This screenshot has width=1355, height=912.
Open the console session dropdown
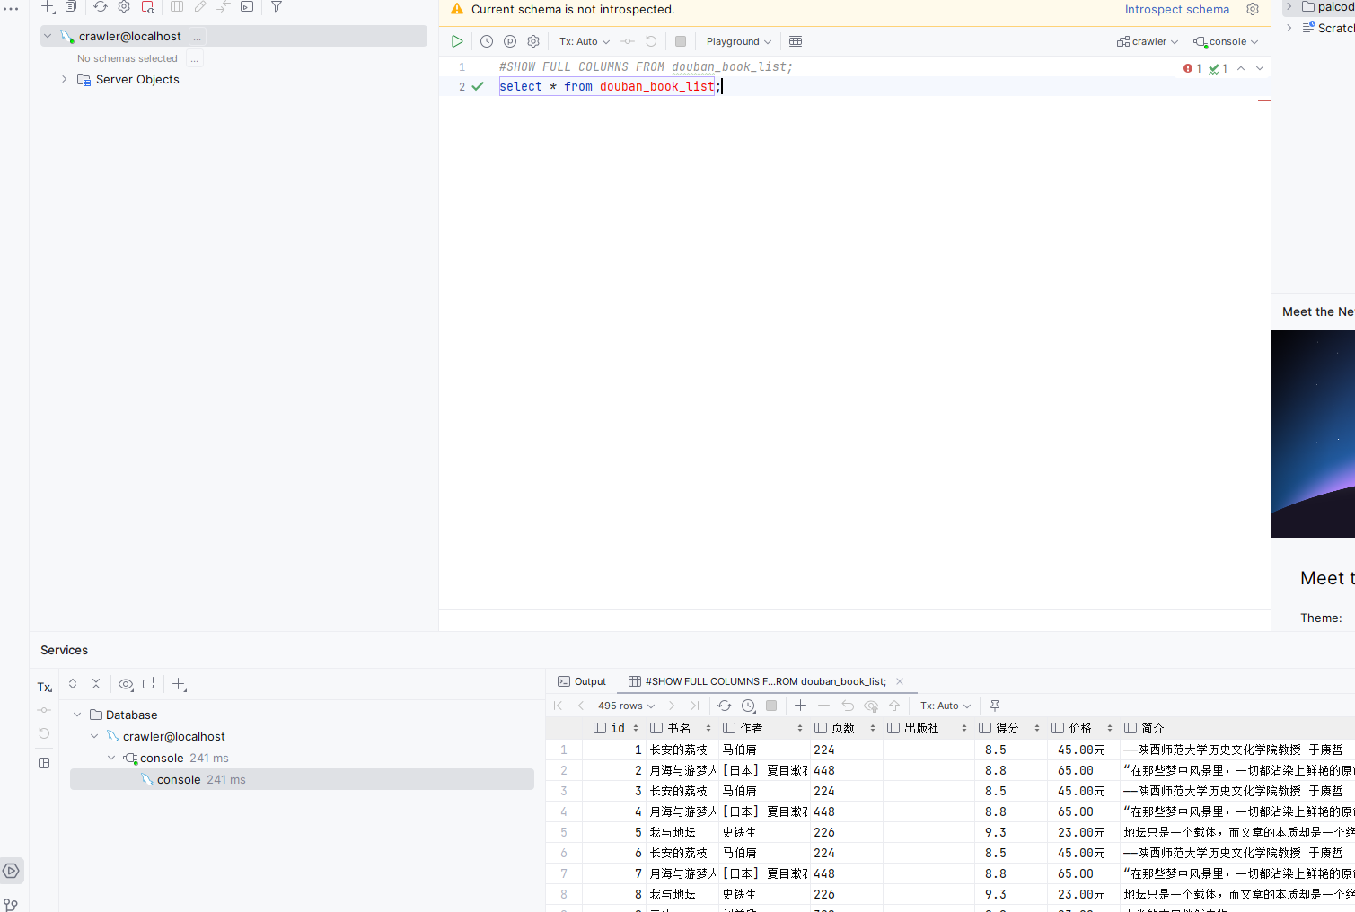[x=1226, y=41]
